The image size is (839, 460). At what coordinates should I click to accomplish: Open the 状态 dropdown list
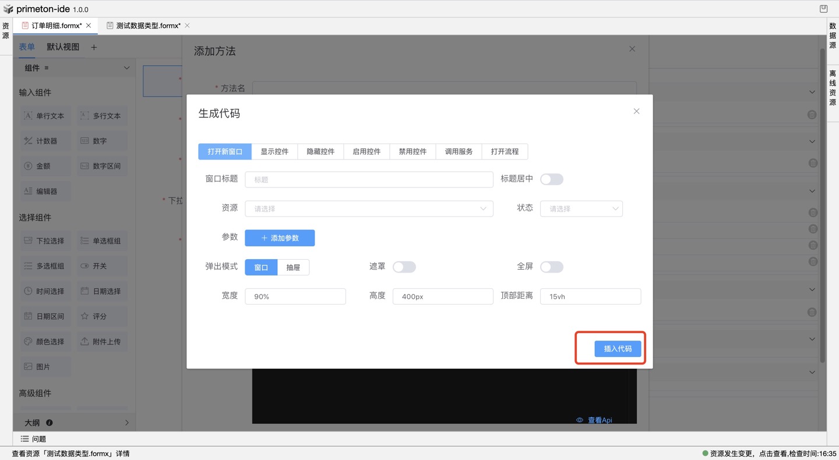581,208
